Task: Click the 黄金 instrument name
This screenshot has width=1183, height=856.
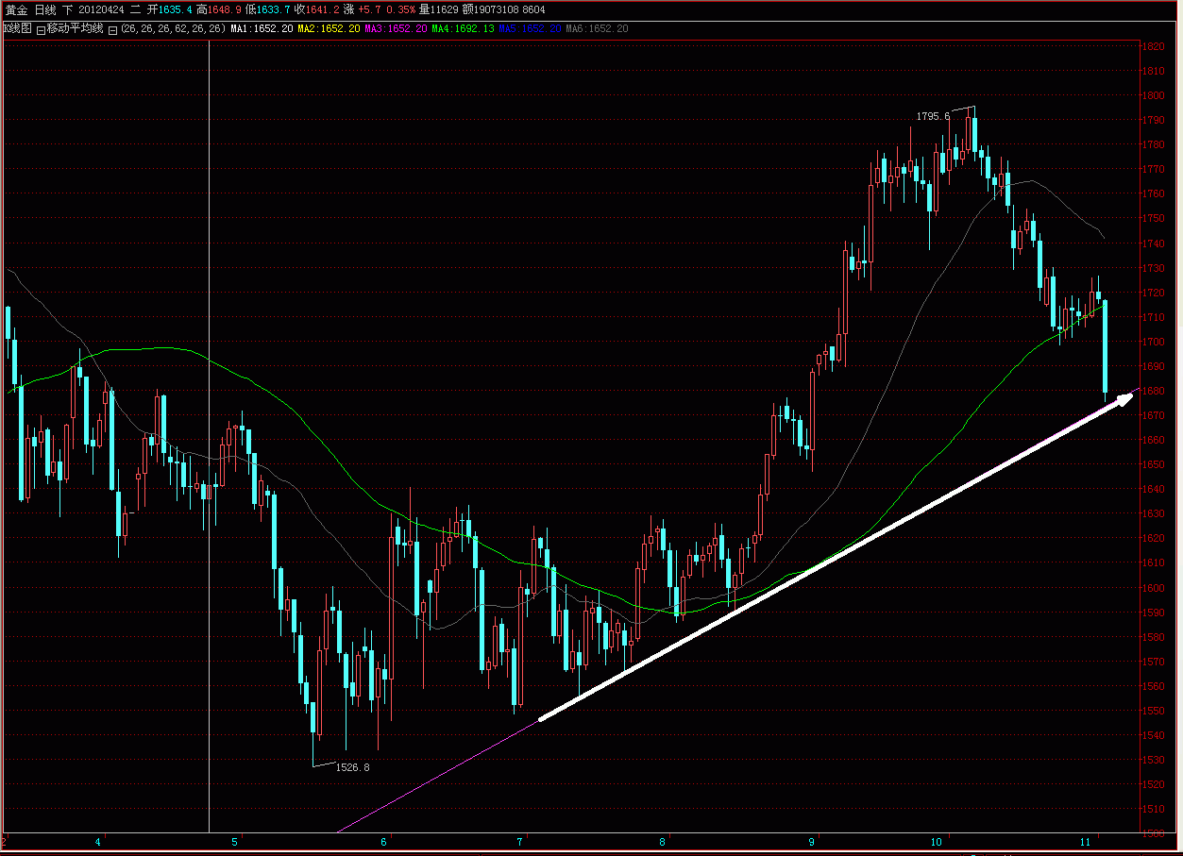Action: [x=16, y=8]
